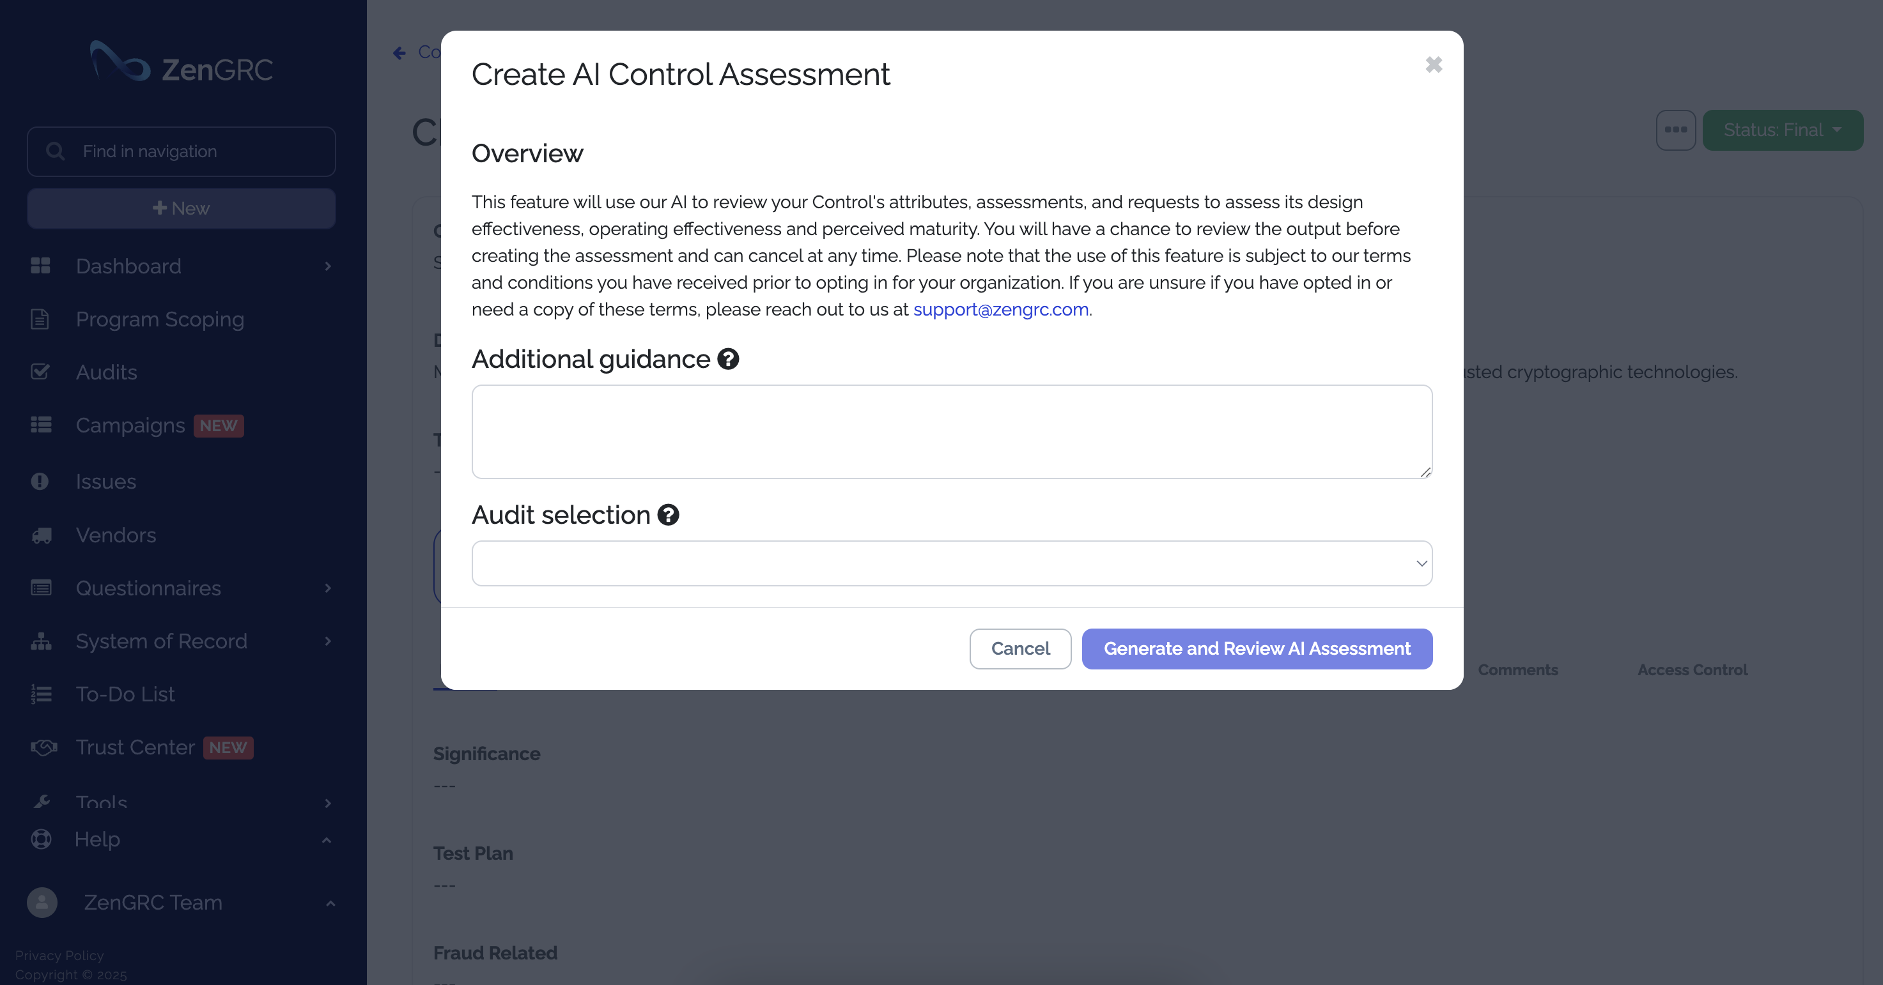Expand the System of Record chevron
The width and height of the screenshot is (1883, 985).
(x=327, y=641)
